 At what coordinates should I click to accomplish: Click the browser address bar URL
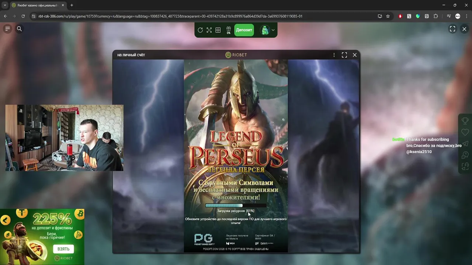[170, 16]
